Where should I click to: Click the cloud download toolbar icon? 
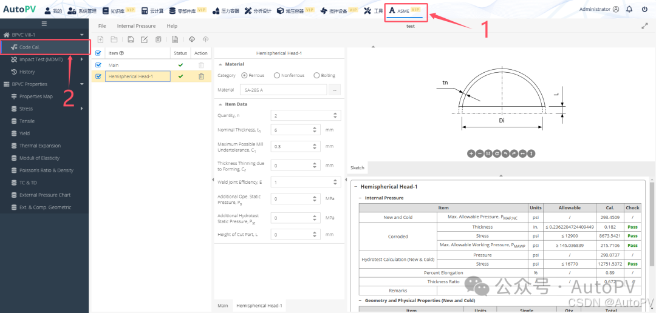tap(192, 39)
